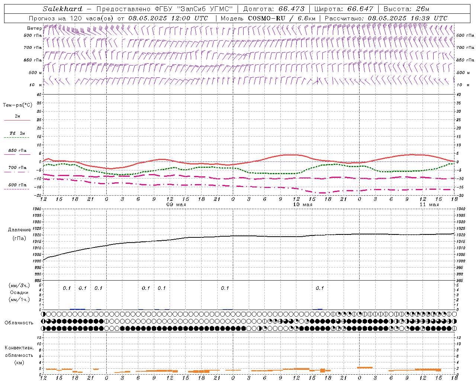476x381 pixels.
Task: Click the 700 гПа label in temperature legend
Action: (x=17, y=168)
